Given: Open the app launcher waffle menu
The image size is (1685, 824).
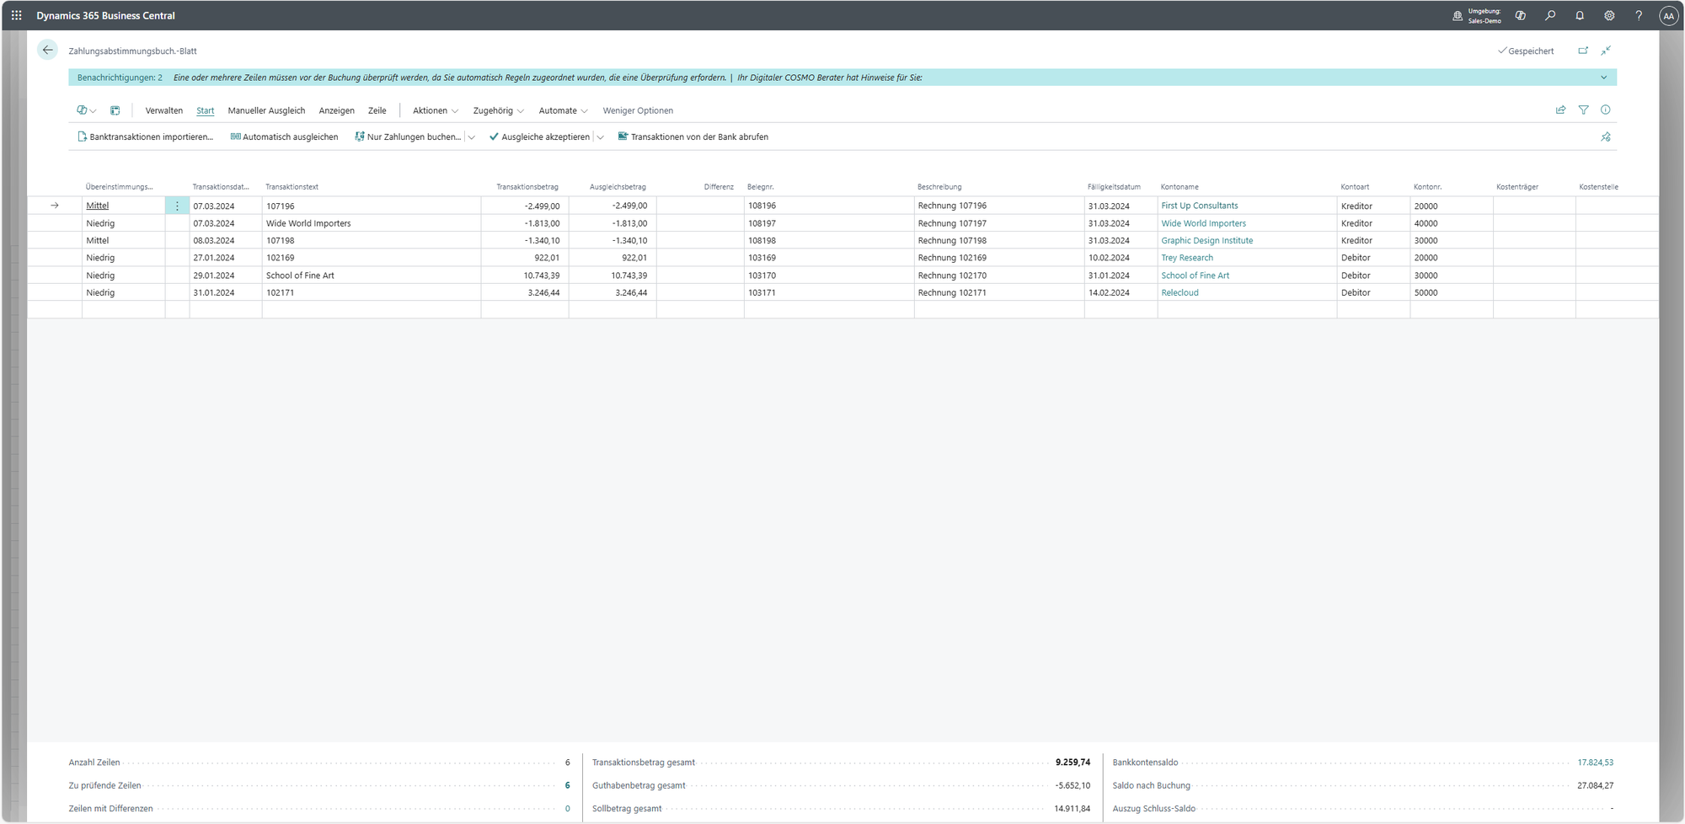Looking at the screenshot, I should [17, 15].
